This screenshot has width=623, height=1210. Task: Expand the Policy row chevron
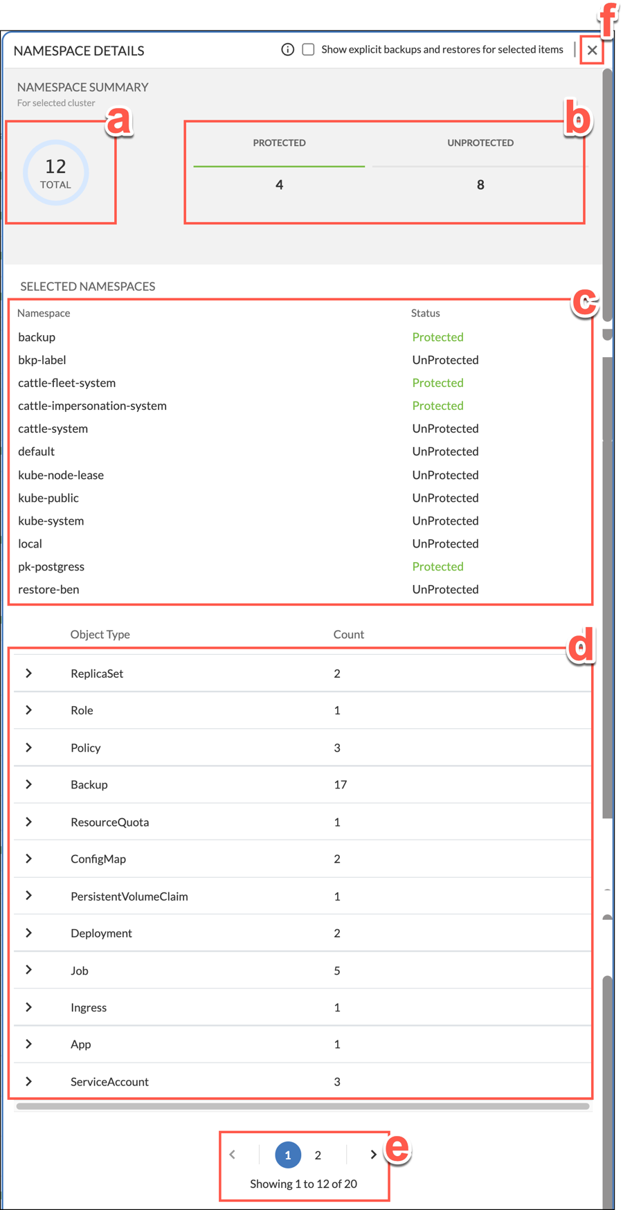tap(29, 748)
